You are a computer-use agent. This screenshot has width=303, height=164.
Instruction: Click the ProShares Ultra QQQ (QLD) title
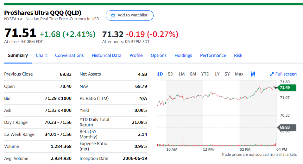tap(43, 13)
